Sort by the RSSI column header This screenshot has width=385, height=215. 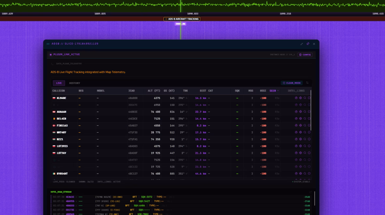[x=263, y=91]
